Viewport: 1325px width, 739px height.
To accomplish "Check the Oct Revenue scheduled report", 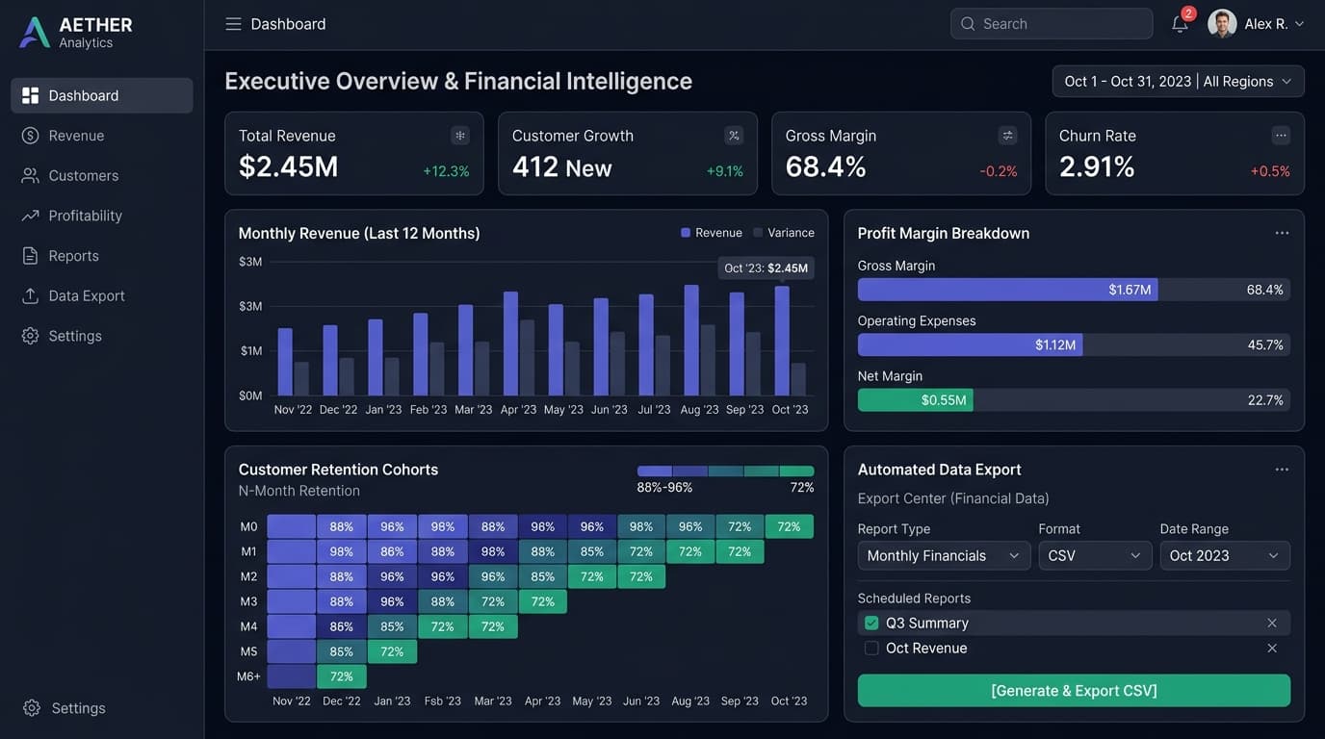I will (871, 649).
